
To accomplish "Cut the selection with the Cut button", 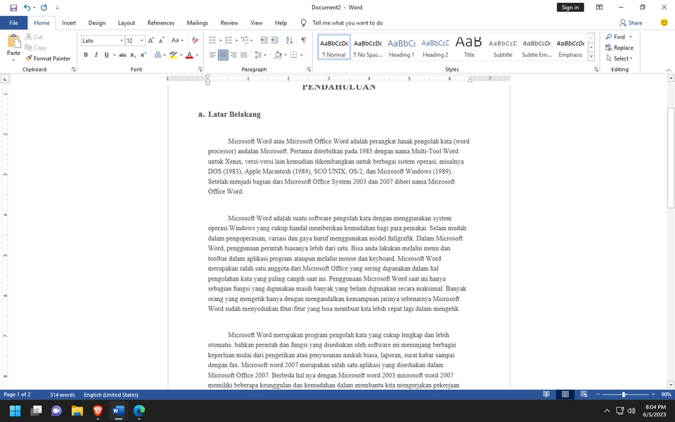I will coord(34,37).
